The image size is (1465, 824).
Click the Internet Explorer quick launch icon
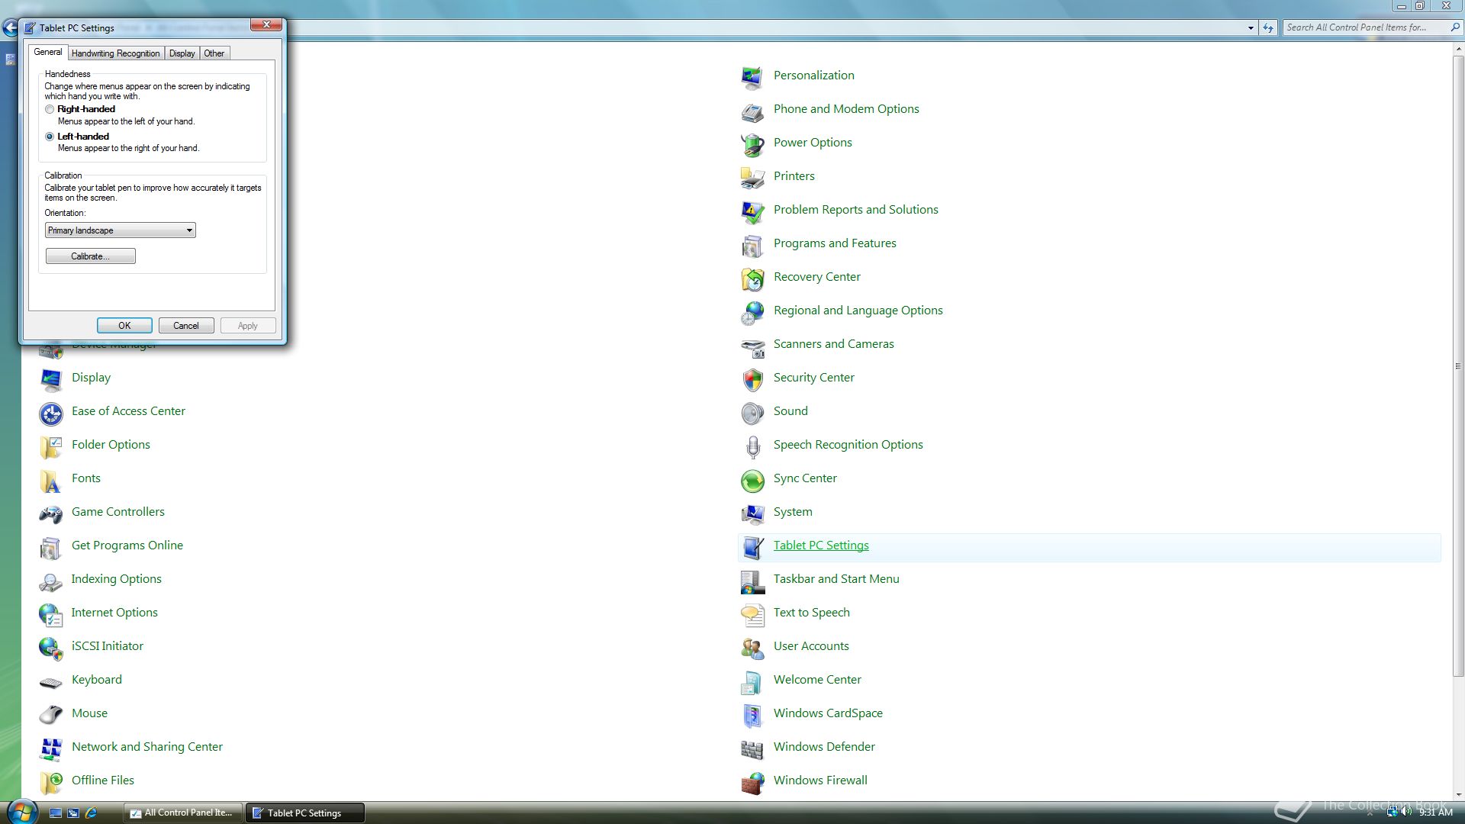pos(91,813)
